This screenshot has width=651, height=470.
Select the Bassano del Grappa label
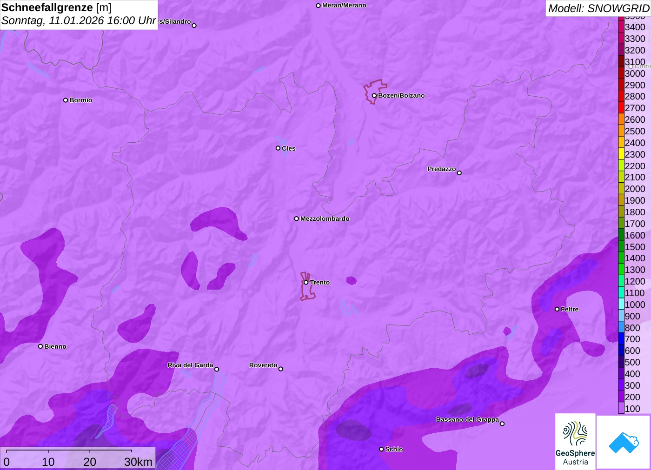[x=467, y=420]
